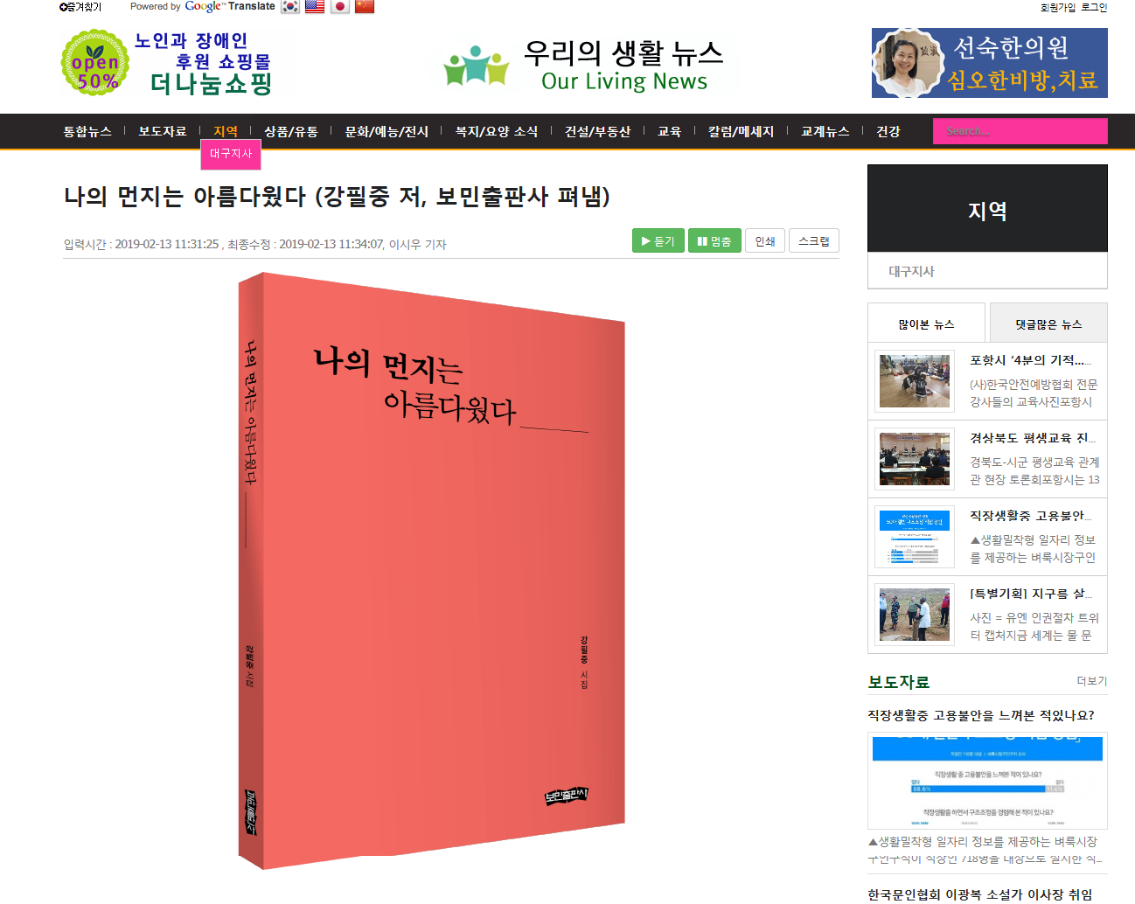Open the 포항시 '4분의 기적 article thumbnail

[915, 381]
